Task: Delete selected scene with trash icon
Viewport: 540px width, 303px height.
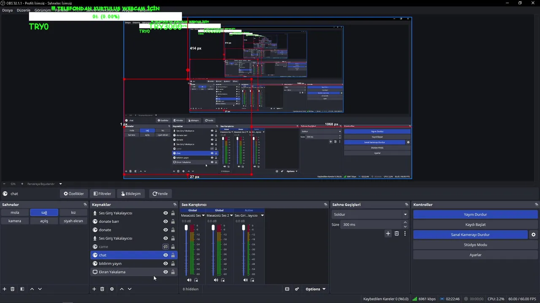Action: 13,289
